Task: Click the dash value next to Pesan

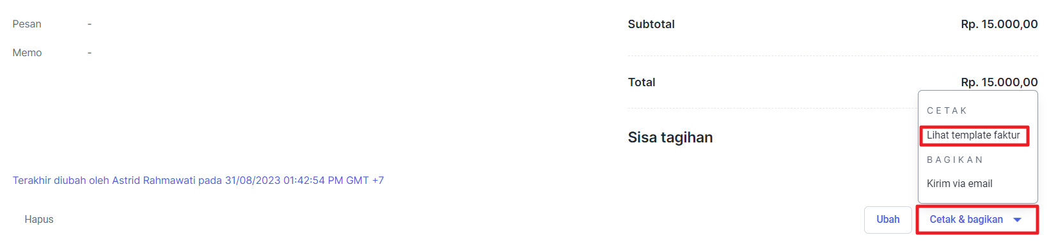Action: pos(90,24)
